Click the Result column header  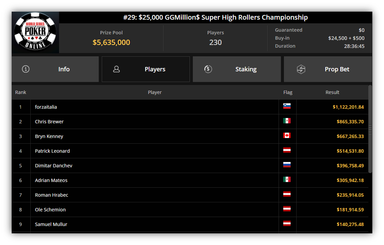click(x=332, y=92)
